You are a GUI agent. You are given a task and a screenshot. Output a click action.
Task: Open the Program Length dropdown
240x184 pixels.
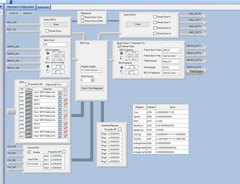[x=91, y=70]
